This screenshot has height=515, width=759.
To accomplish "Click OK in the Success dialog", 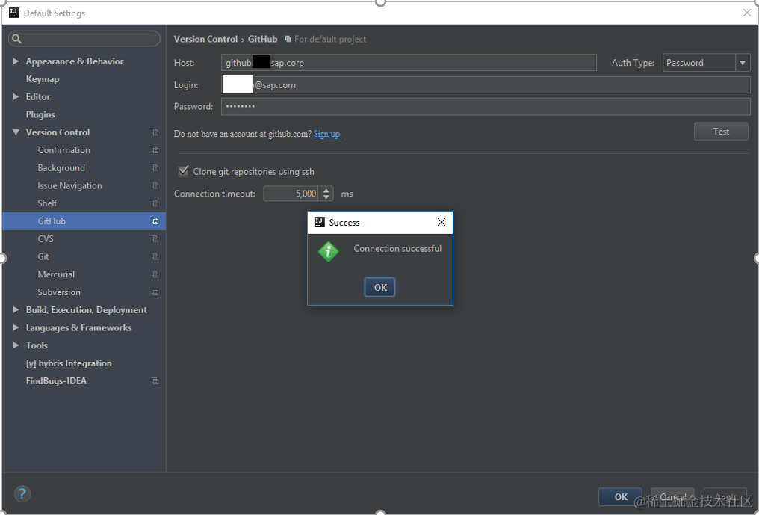I will (x=380, y=287).
